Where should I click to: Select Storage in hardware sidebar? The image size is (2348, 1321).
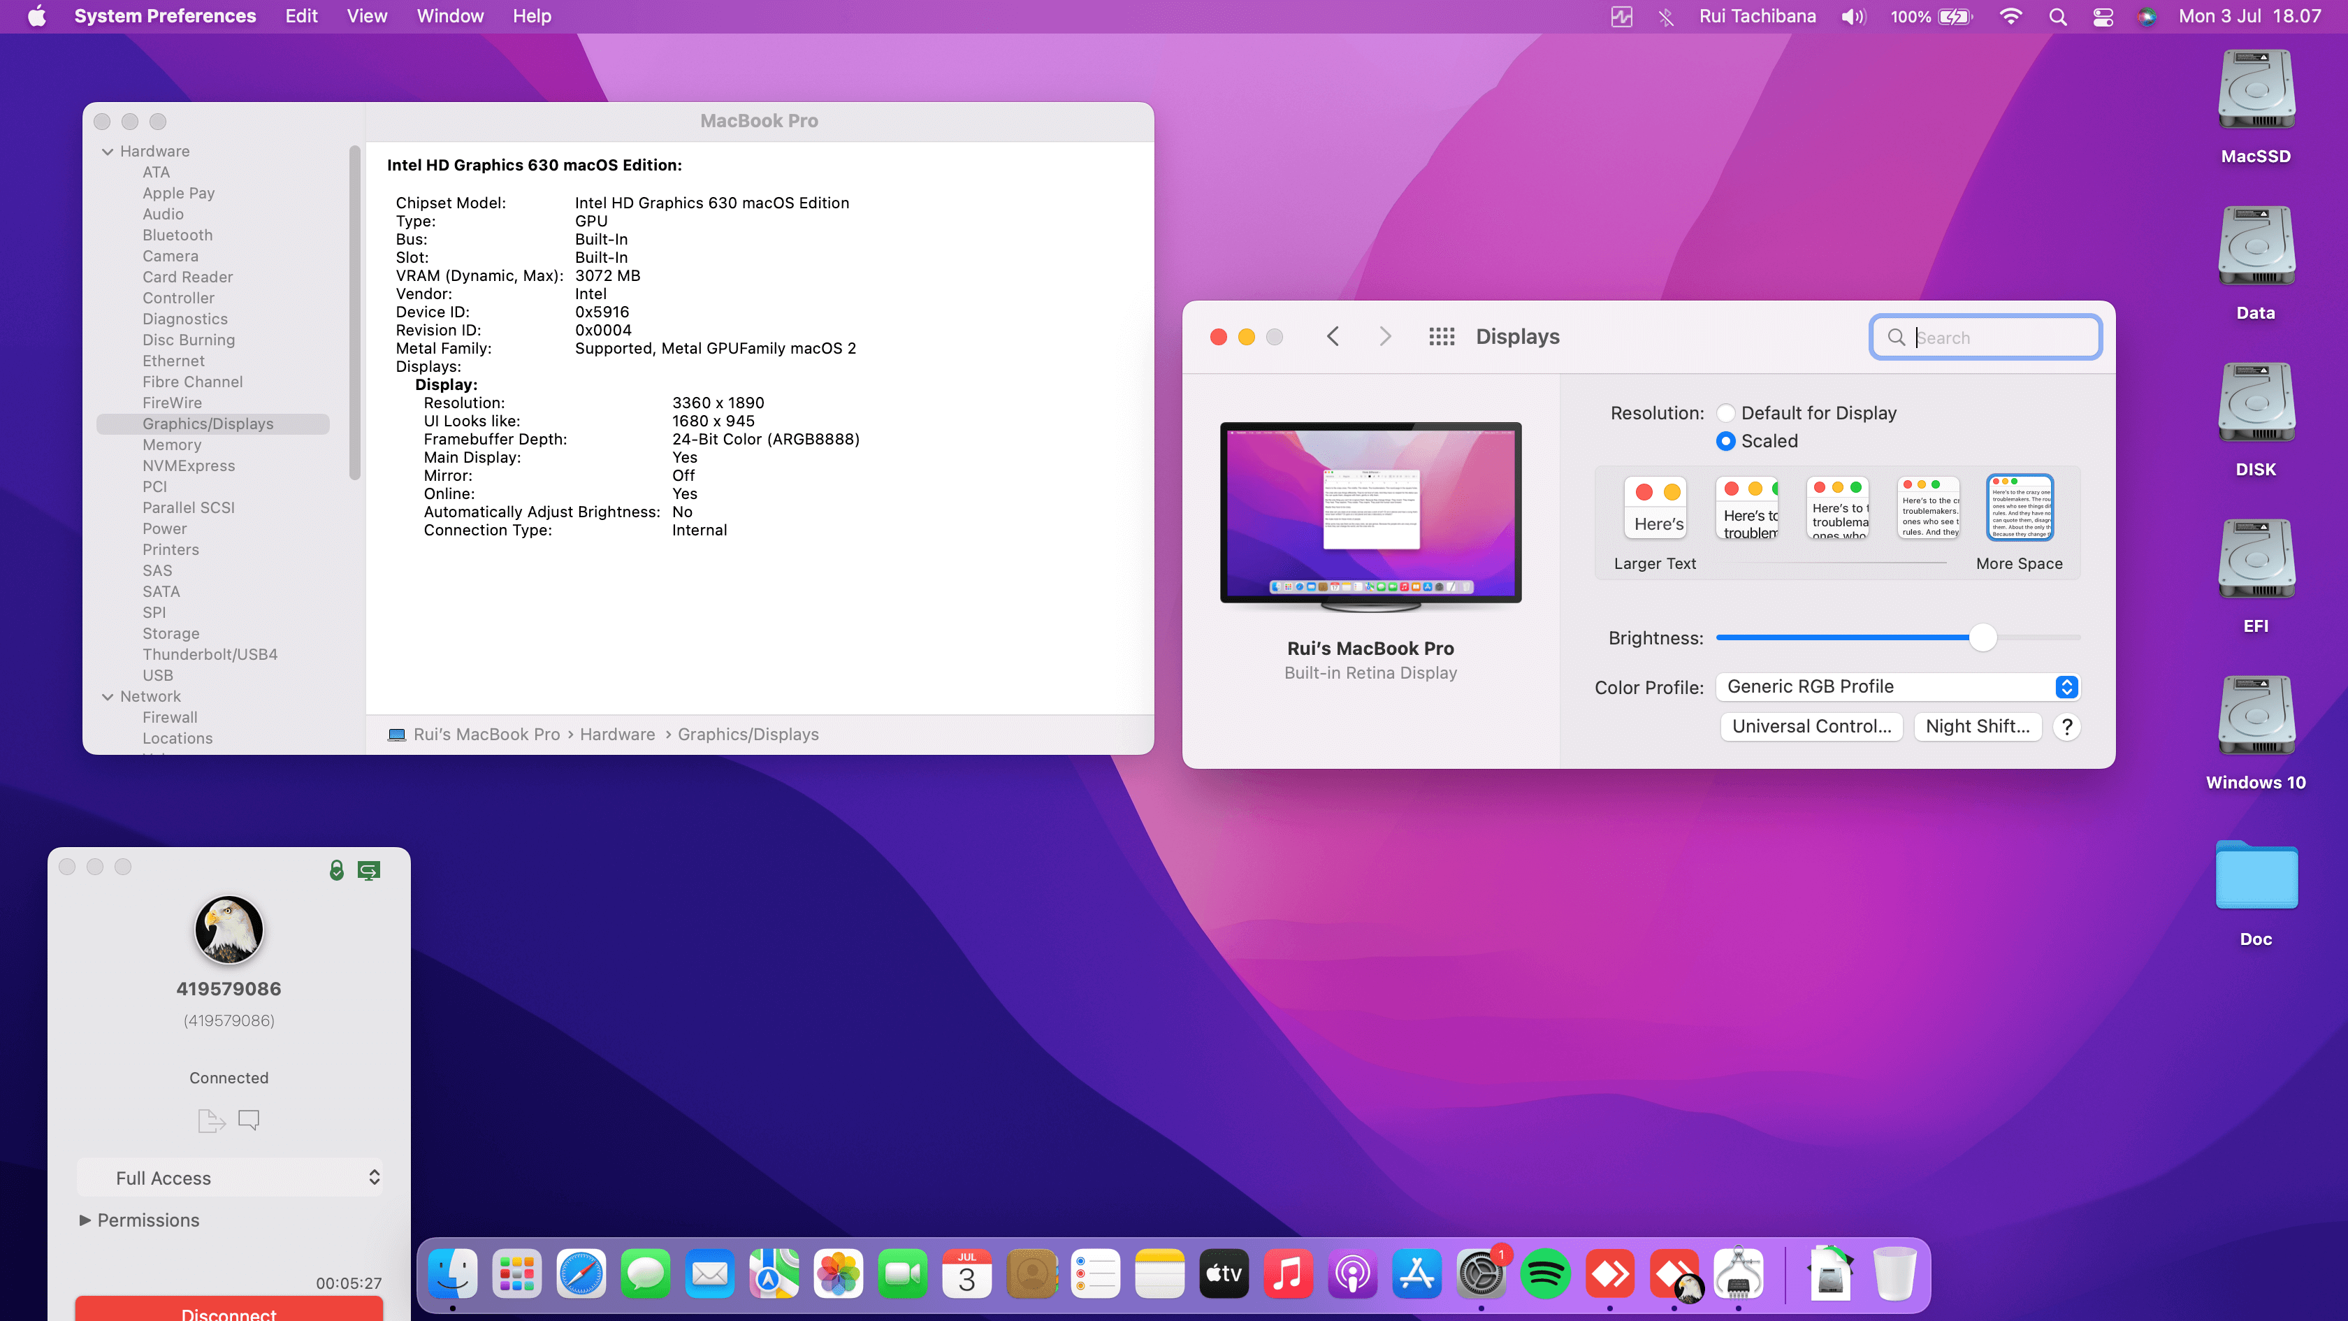point(171,634)
